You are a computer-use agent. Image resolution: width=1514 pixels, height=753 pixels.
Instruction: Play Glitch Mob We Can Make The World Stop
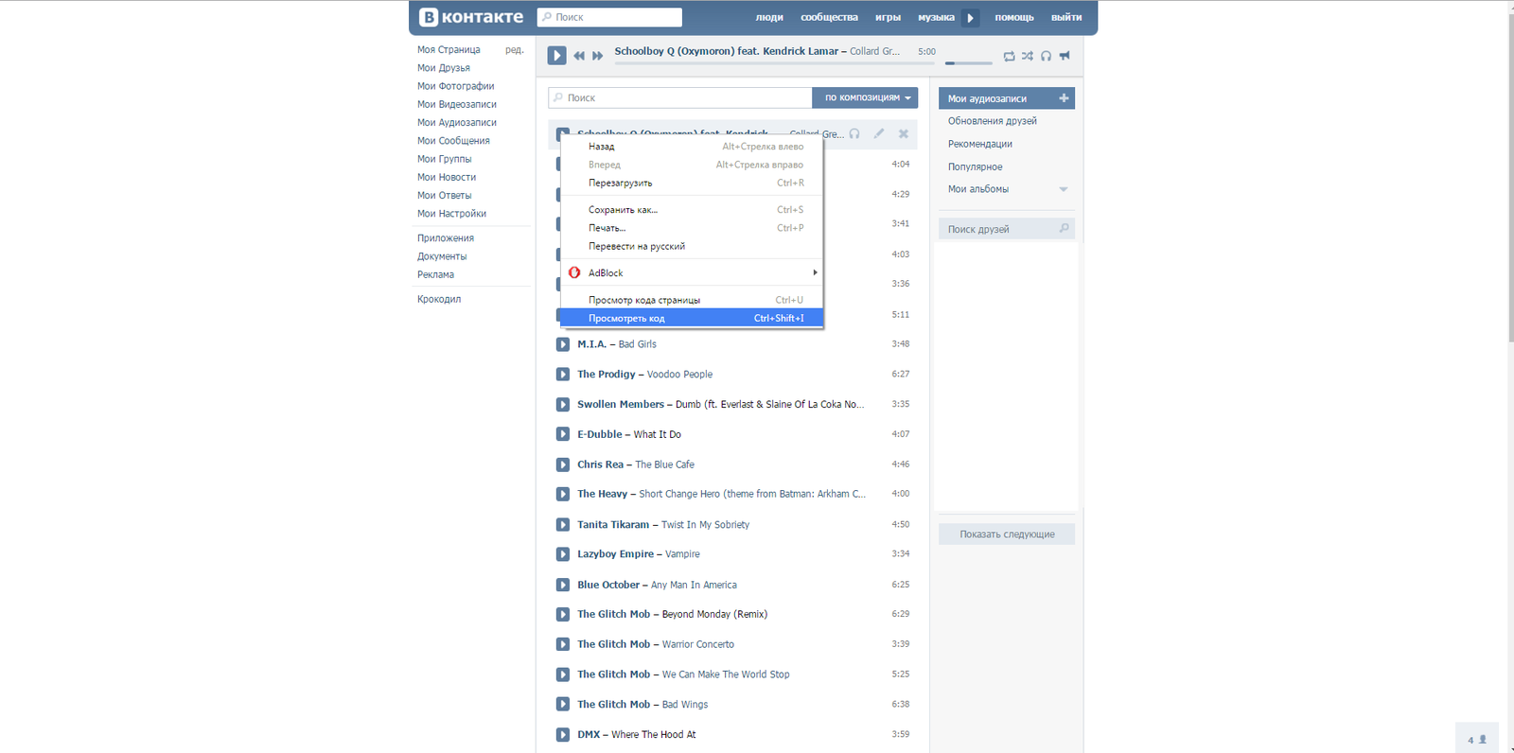pos(563,674)
